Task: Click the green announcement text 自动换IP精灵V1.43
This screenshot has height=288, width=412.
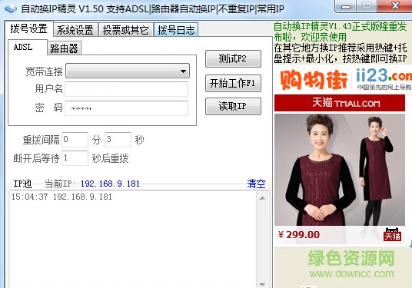Action: click(x=340, y=31)
